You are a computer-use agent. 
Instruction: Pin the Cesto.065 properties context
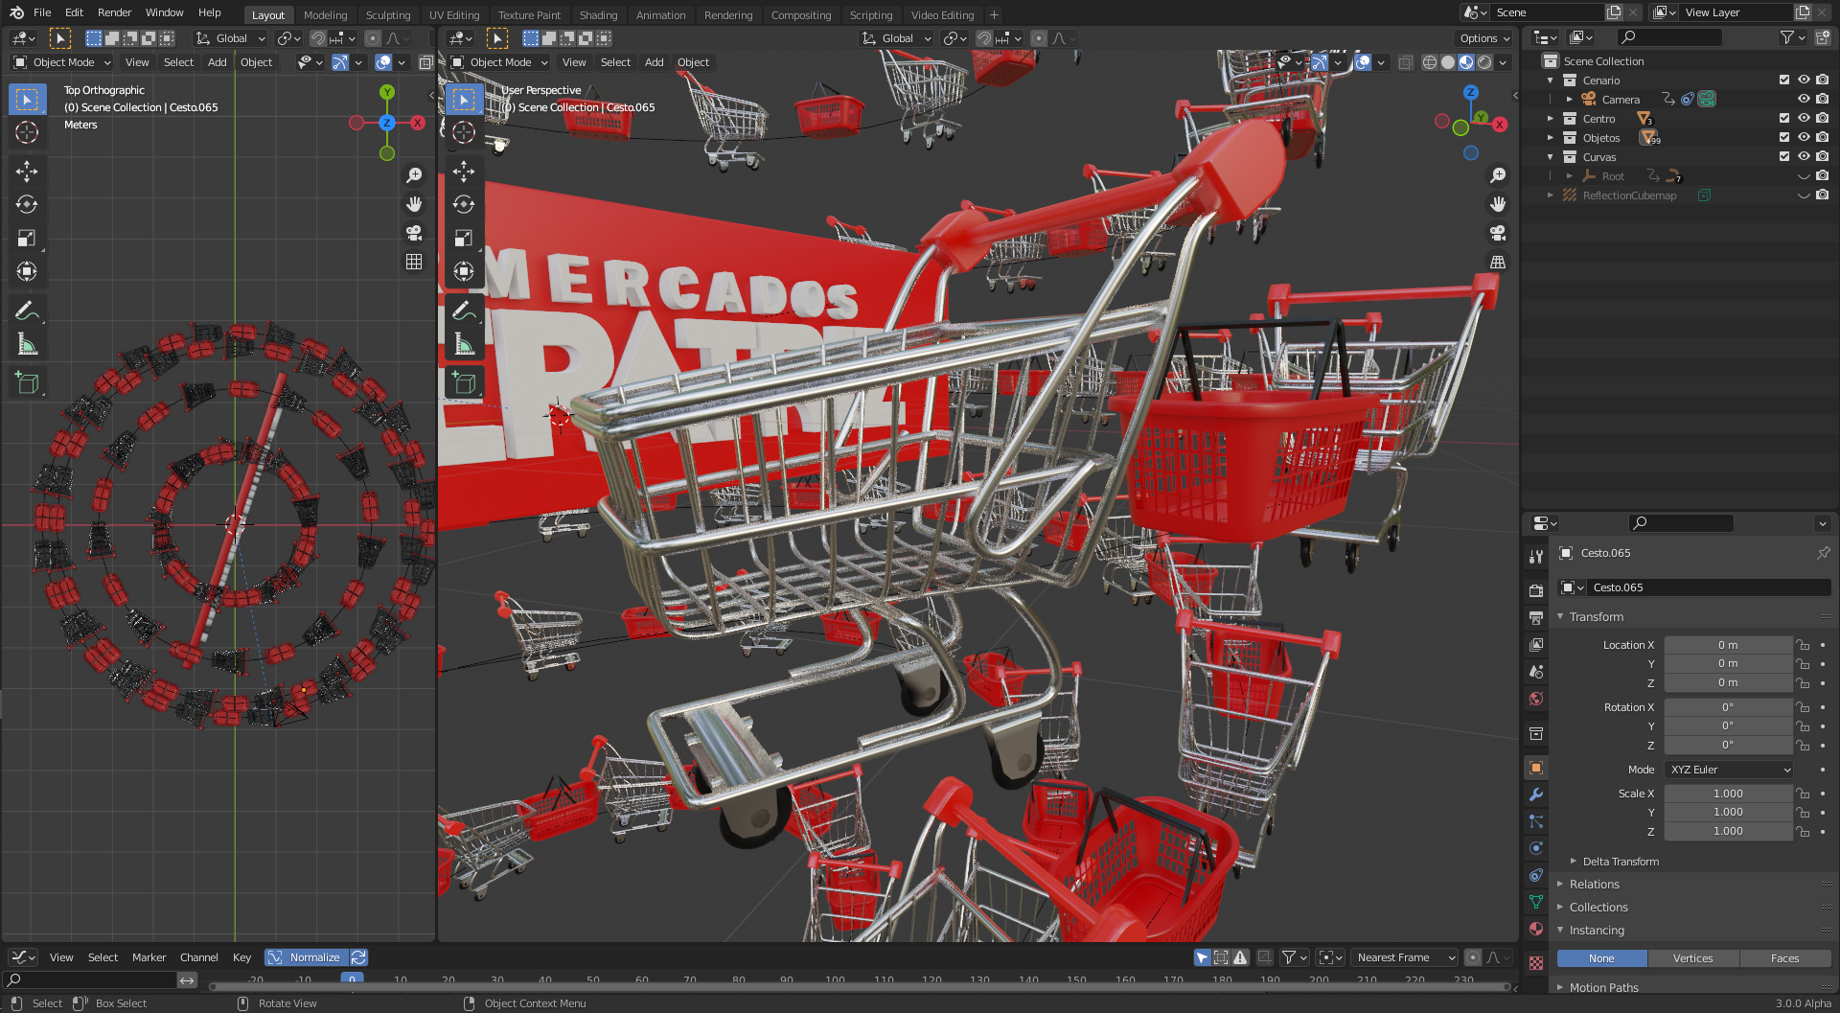pos(1823,553)
